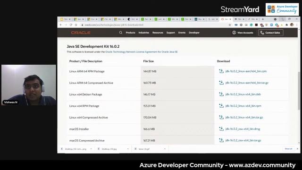Image resolution: width=302 pixels, height=170 pixels.
Task: Click the 'File Size' column header
Action: tap(148, 61)
